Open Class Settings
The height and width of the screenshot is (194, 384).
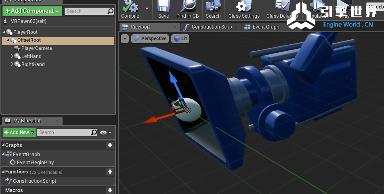pyautogui.click(x=244, y=10)
